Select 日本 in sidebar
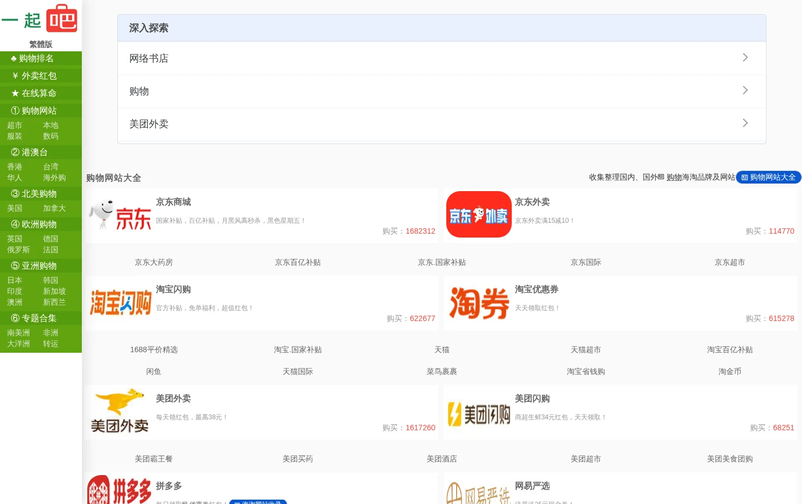The image size is (802, 504). [15, 281]
